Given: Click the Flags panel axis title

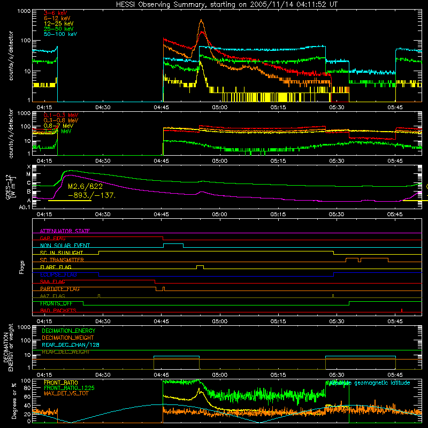Looking at the screenshot, I should [22, 267].
